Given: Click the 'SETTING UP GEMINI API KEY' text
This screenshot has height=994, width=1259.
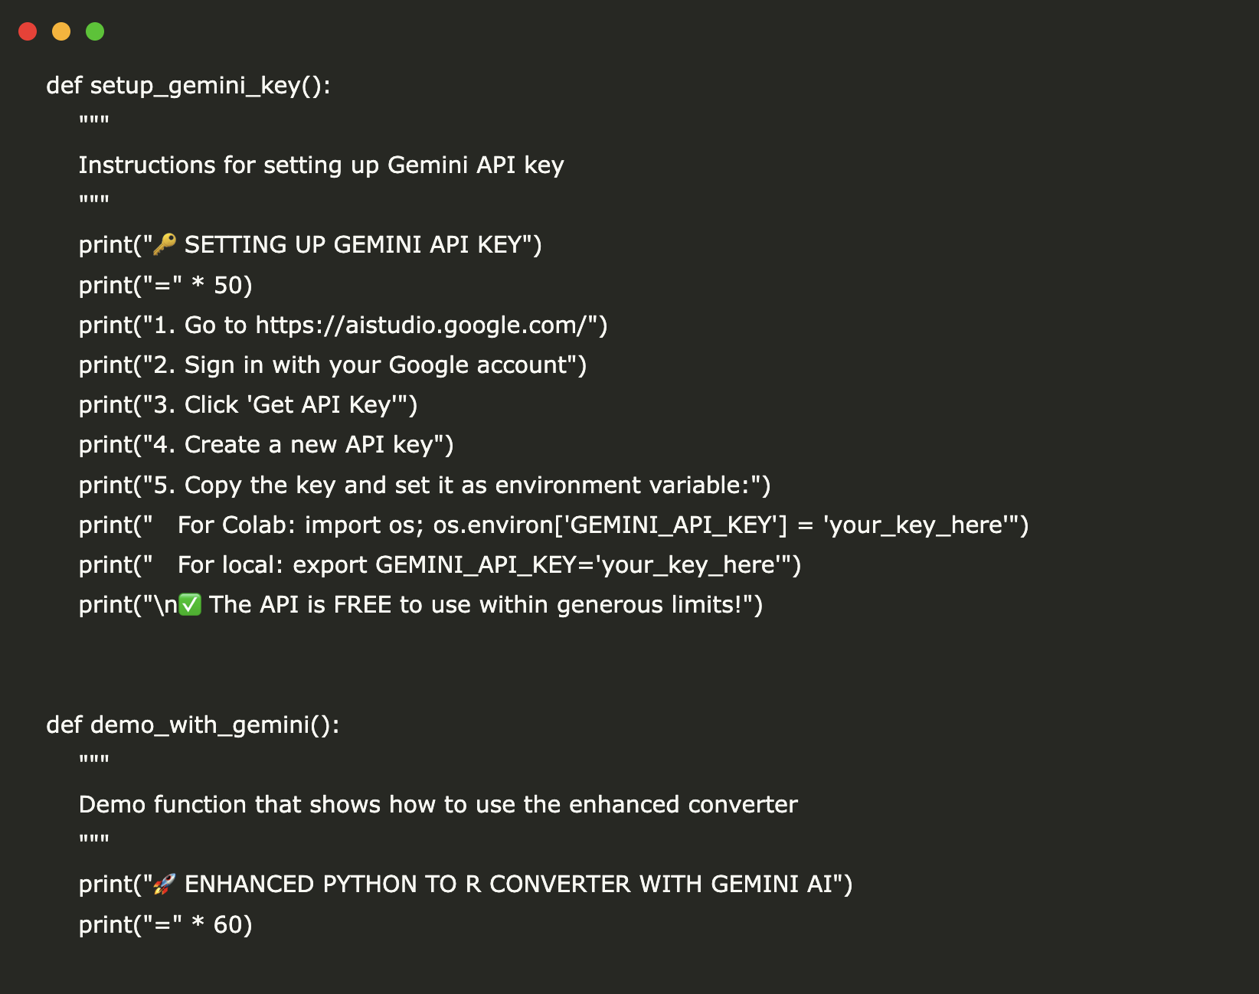Looking at the screenshot, I should click(352, 245).
